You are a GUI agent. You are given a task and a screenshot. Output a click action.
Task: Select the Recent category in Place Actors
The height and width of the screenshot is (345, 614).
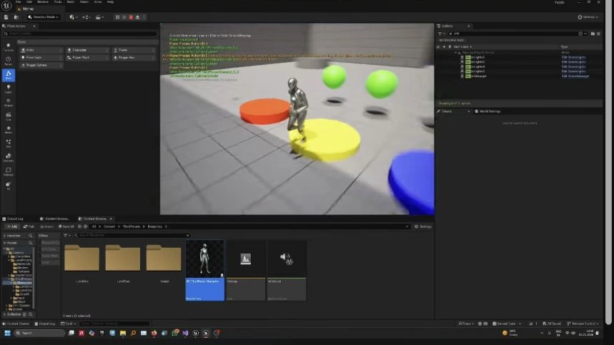[9, 61]
